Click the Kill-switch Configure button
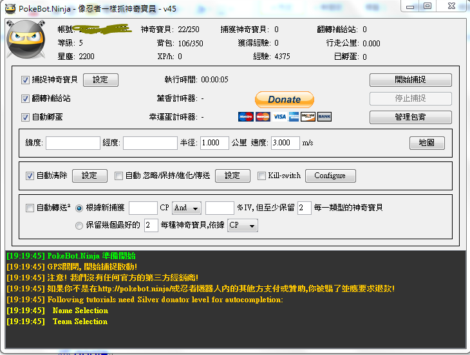Viewport: 470px width, 355px height. [x=330, y=176]
